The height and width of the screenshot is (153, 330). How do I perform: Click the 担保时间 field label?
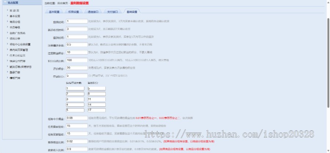point(59,22)
